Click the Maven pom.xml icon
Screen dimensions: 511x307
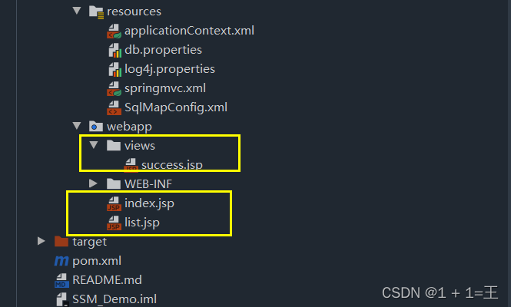[x=61, y=261]
